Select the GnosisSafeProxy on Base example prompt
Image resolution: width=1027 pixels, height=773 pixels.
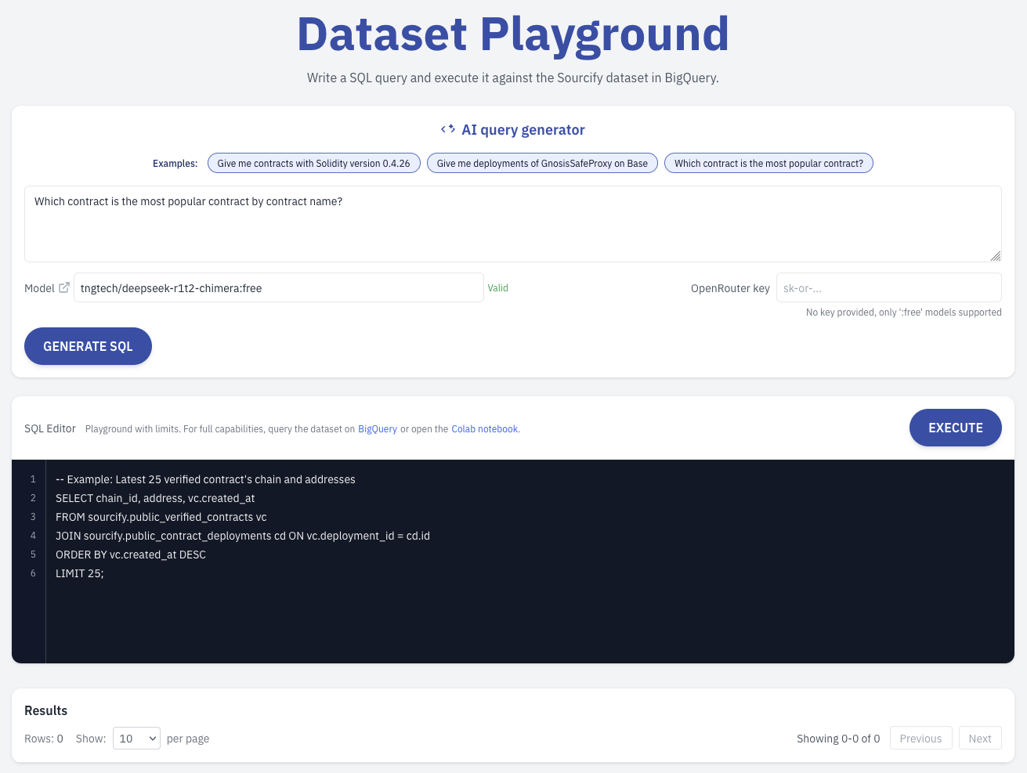tap(541, 163)
